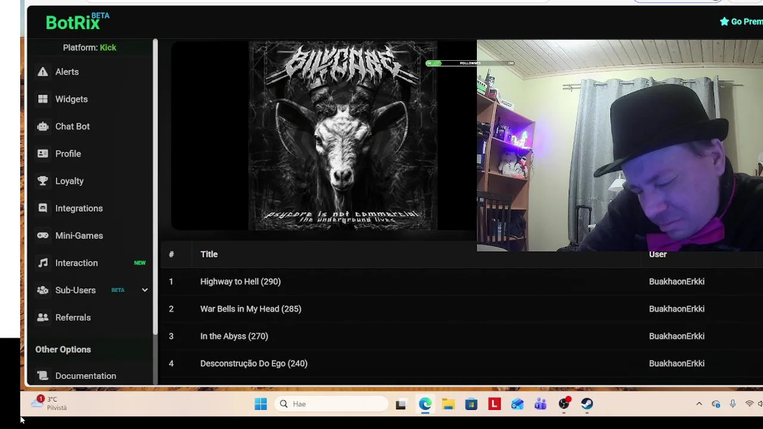Screen dimensions: 763x429
Task: Open Microsoft Teams from the taskbar
Action: click(x=541, y=404)
